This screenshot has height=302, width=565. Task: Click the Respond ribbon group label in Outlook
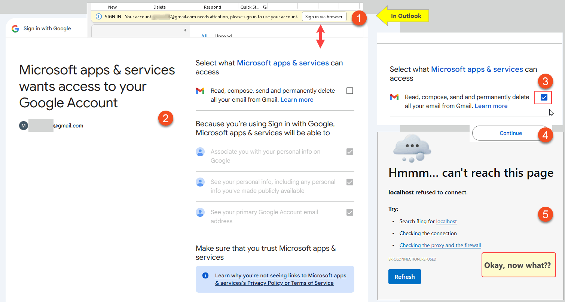(x=213, y=7)
